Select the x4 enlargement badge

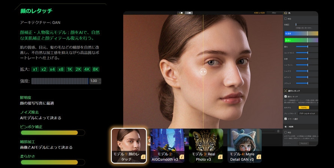(x=53, y=69)
